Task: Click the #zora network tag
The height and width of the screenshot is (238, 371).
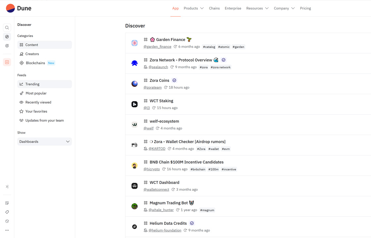Action: (221, 67)
